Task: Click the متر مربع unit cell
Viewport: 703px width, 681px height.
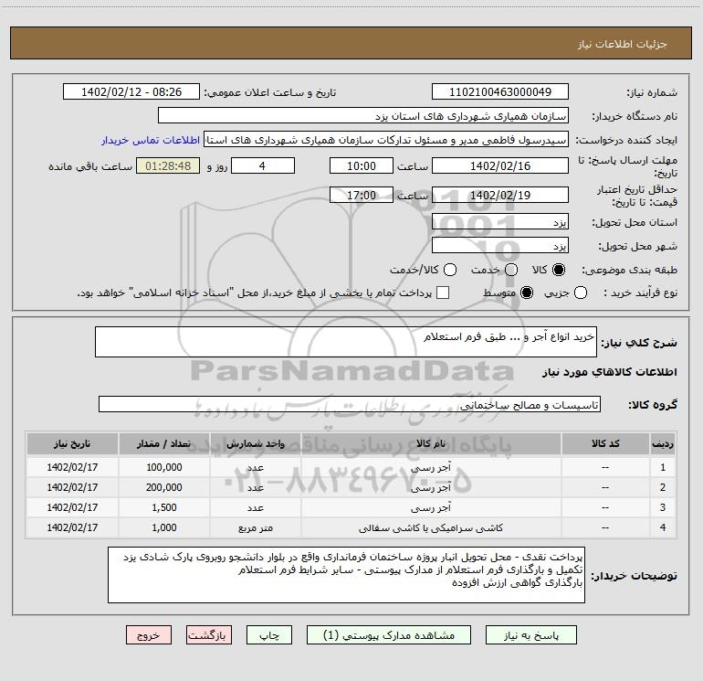Action: pyautogui.click(x=256, y=528)
